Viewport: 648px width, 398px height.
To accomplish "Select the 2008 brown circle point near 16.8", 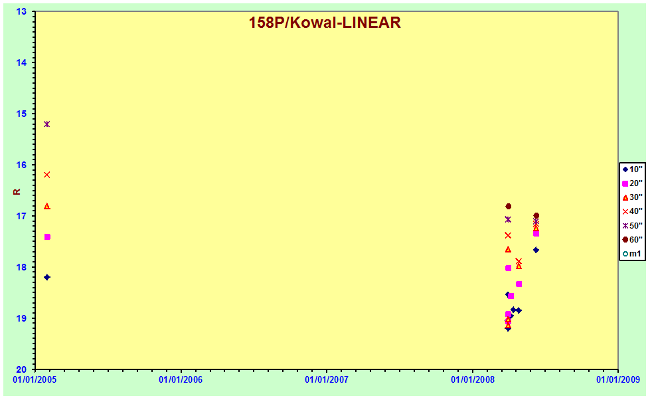I will tap(509, 206).
